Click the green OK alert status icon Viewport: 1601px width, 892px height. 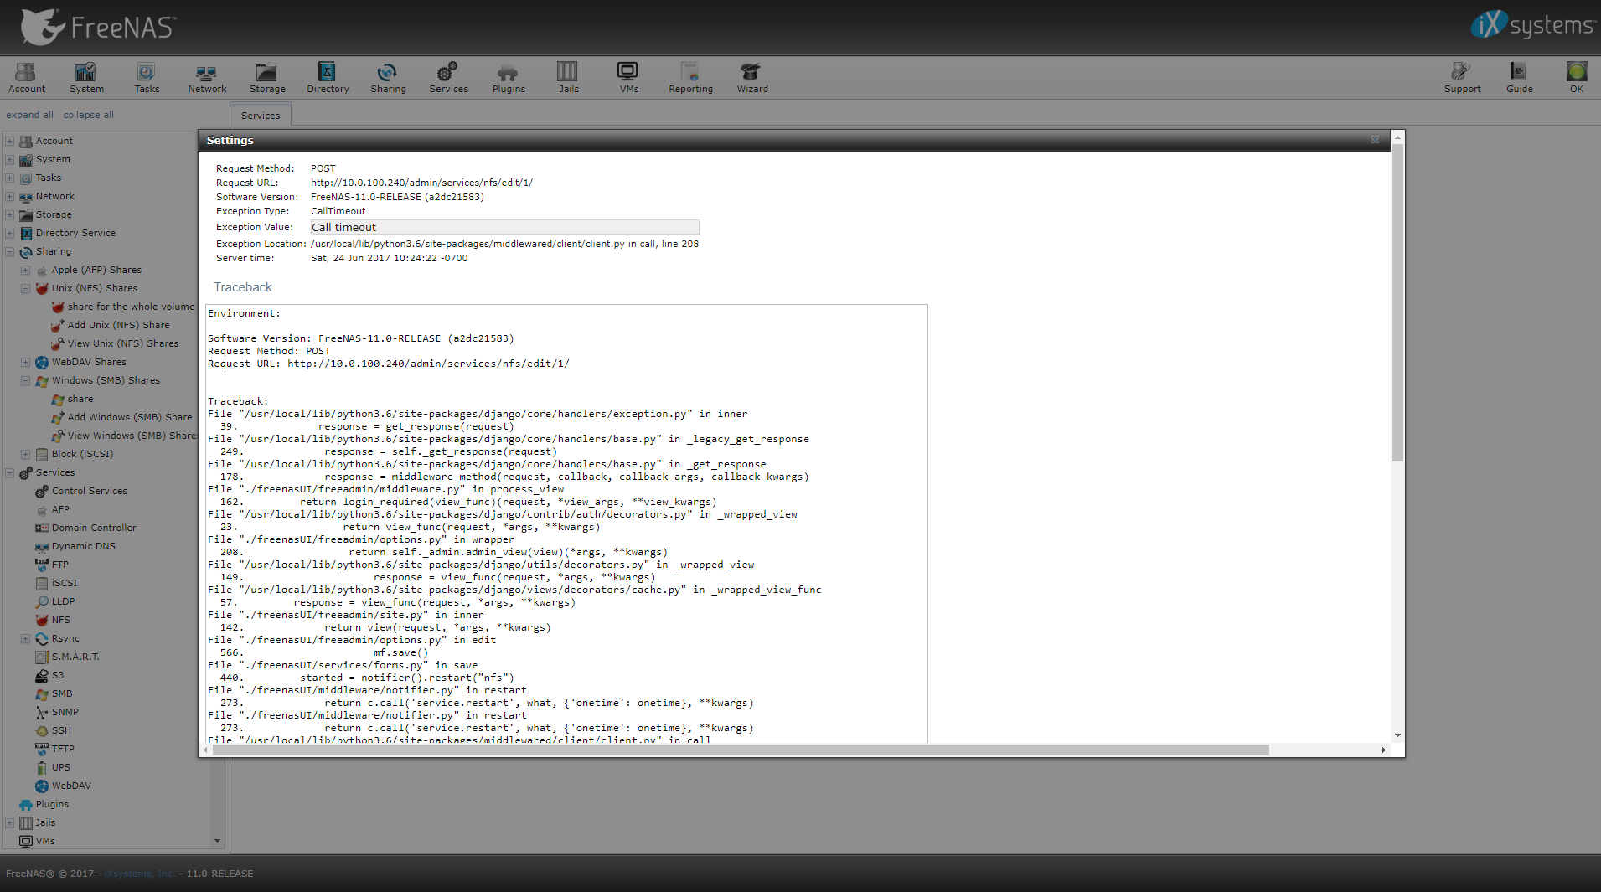click(x=1577, y=78)
